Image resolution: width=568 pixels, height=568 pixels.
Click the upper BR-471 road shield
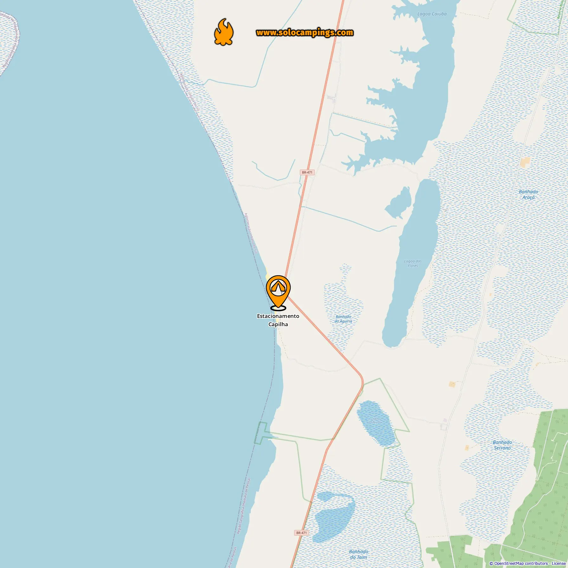click(x=307, y=172)
